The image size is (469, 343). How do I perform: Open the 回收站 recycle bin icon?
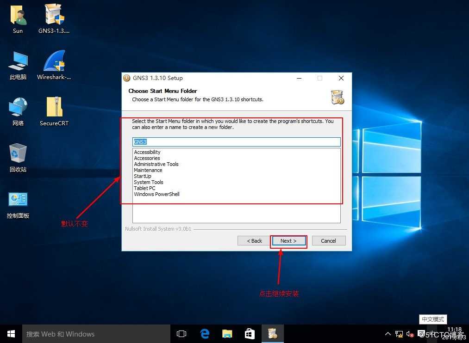click(18, 158)
